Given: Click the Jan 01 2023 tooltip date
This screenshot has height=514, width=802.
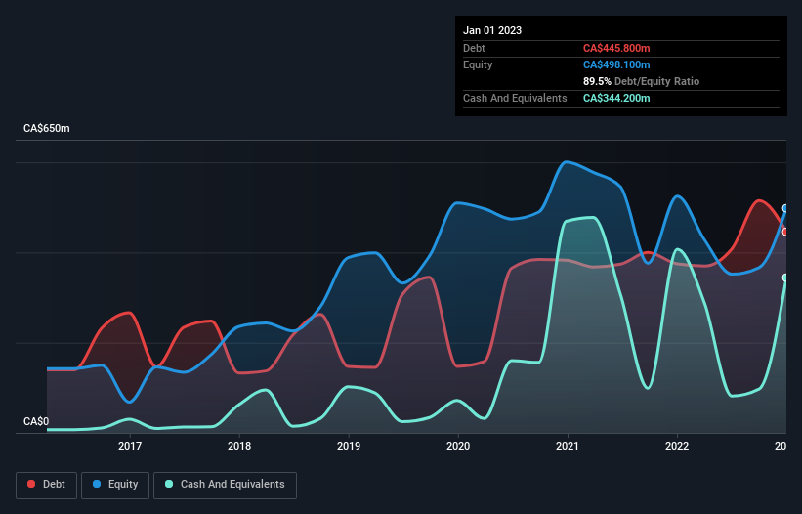Looking at the screenshot, I should point(492,30).
